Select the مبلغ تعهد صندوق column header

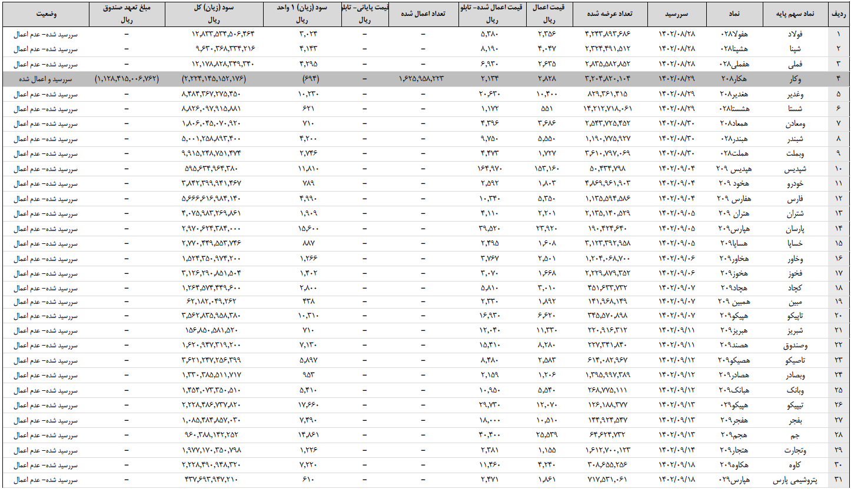(127, 13)
